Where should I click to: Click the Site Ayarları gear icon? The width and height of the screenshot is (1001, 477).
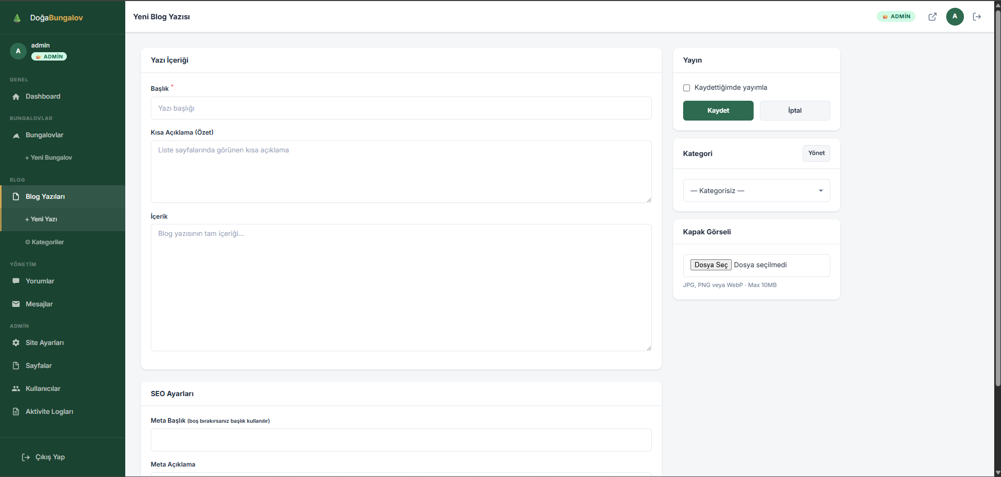click(16, 343)
